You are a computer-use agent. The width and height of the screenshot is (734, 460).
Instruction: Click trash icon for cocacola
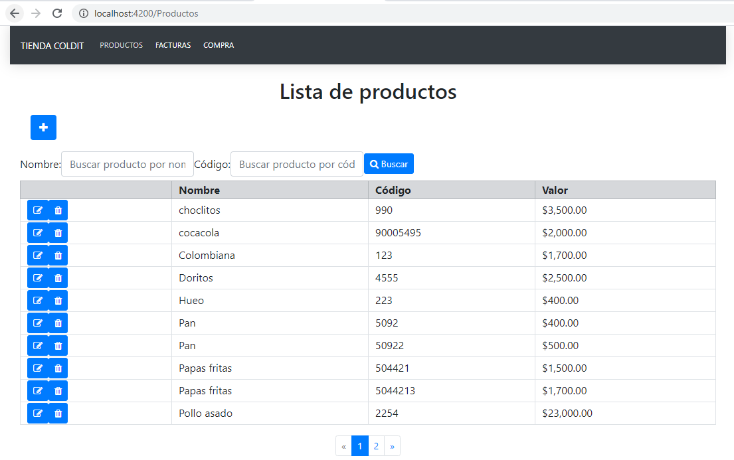coord(58,232)
